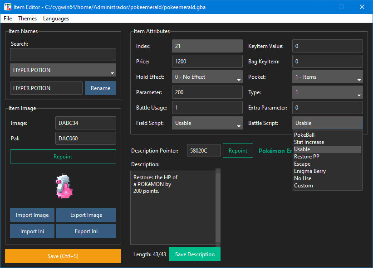The height and width of the screenshot is (268, 373).
Task: Click the Search input field
Action: click(x=63, y=55)
